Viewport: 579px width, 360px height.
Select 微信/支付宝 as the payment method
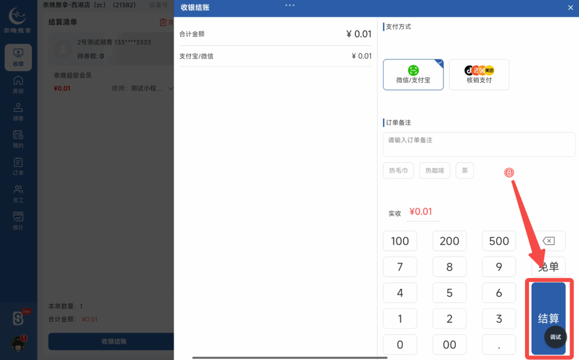coord(413,75)
